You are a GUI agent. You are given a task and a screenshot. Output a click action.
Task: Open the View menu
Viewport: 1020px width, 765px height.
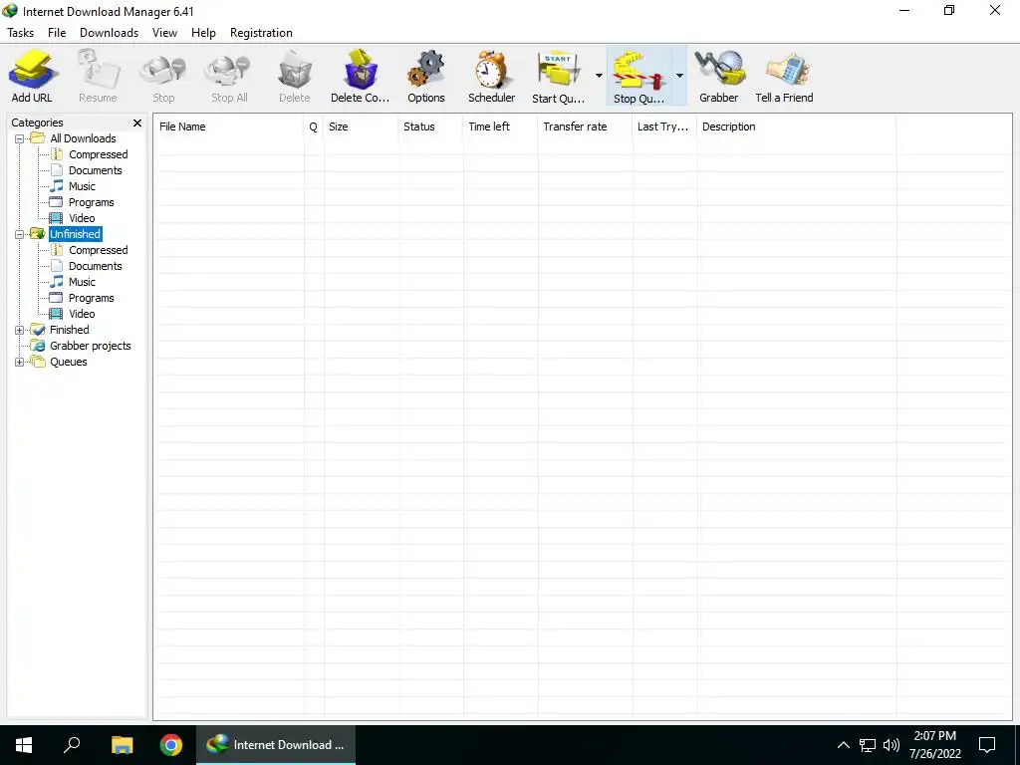(164, 33)
